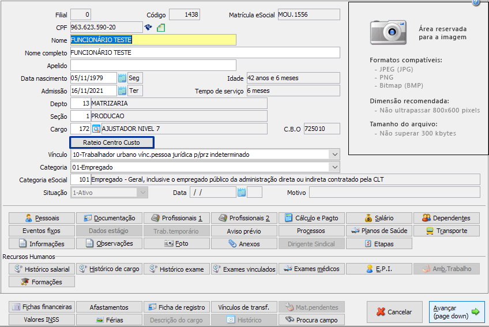Open calendar picker for Data nascimento
Screen dimensions: 489x327
pyautogui.click(x=122, y=78)
